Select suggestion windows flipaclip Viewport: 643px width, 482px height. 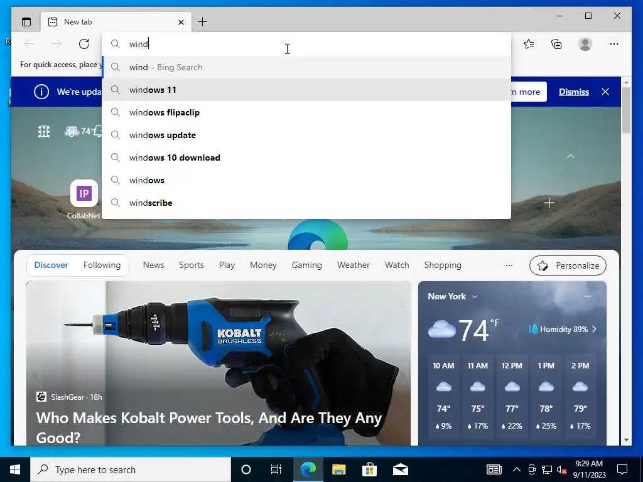[306, 112]
